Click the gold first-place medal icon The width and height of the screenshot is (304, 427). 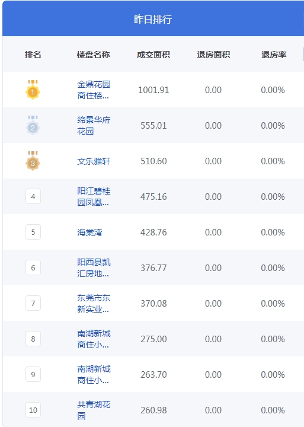[x=33, y=90]
